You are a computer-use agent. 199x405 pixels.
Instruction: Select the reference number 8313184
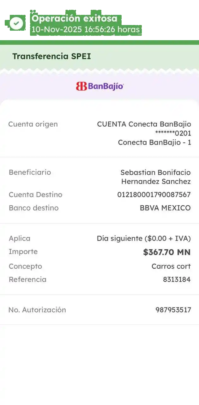click(177, 280)
